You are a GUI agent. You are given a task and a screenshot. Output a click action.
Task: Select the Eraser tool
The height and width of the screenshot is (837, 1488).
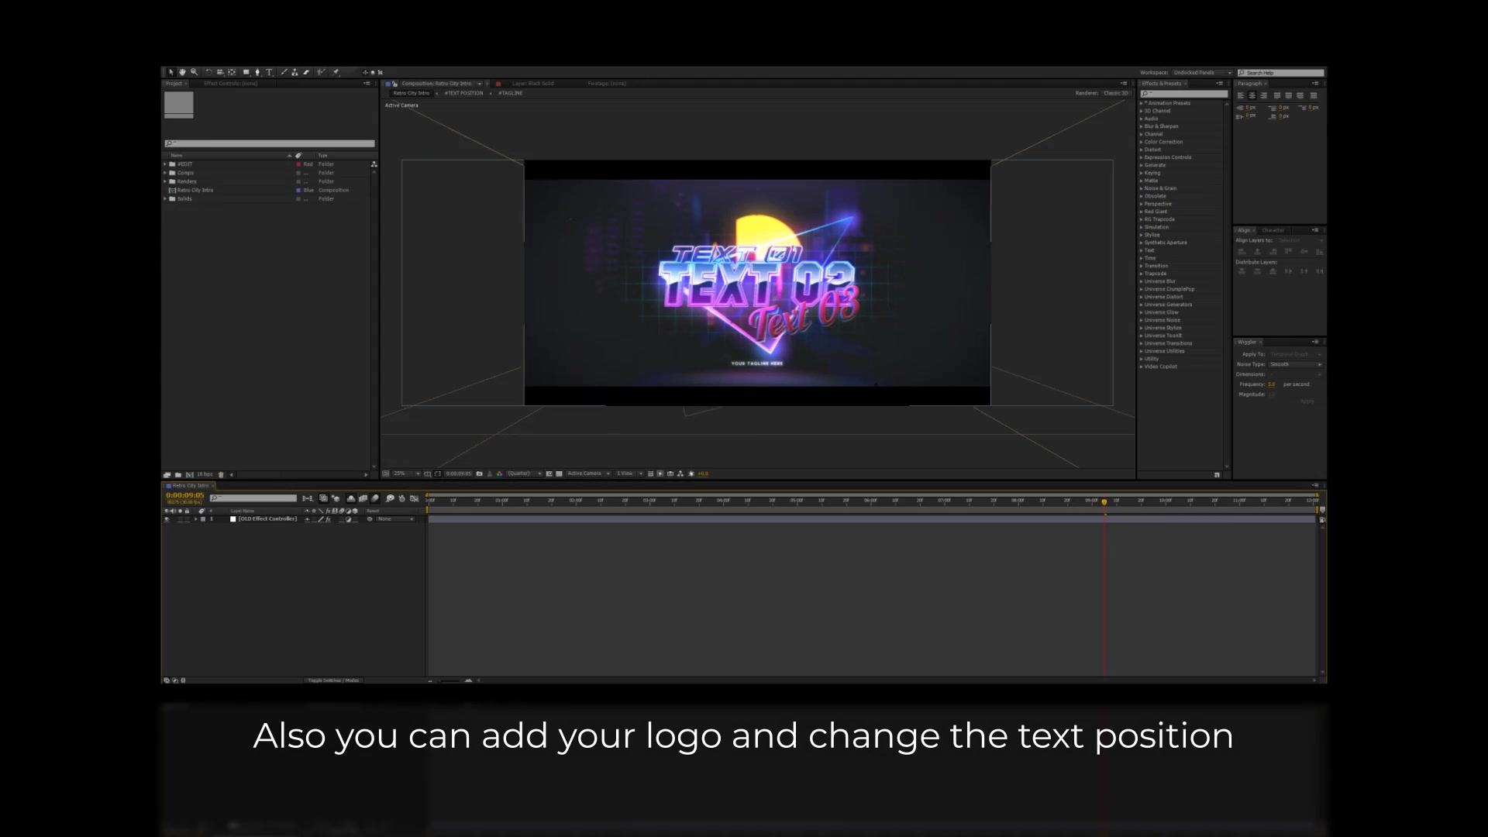coord(306,72)
